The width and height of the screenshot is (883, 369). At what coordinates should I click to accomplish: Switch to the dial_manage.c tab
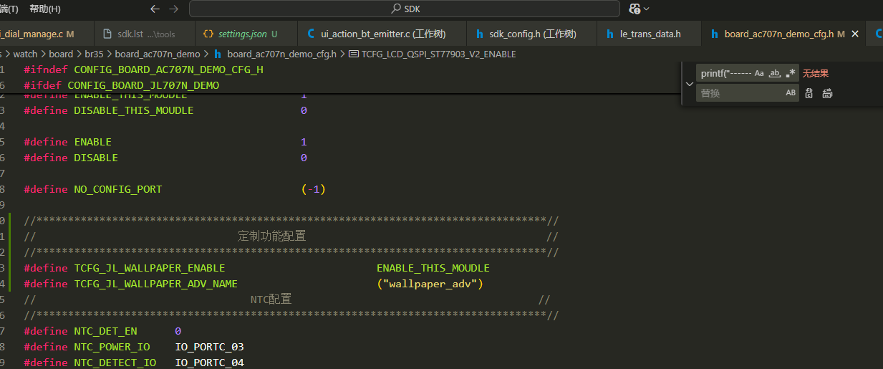pos(37,34)
